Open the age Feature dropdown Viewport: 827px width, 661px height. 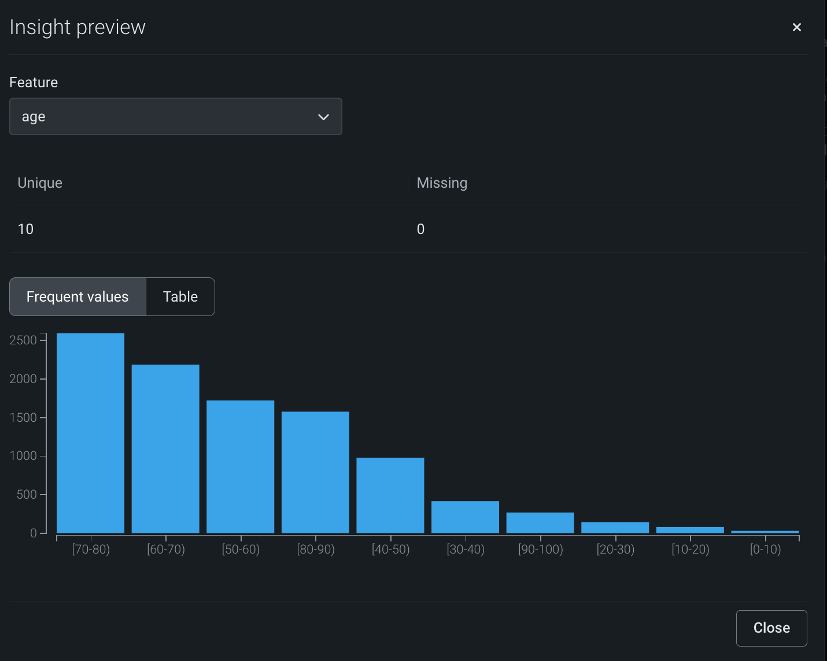[x=175, y=117]
